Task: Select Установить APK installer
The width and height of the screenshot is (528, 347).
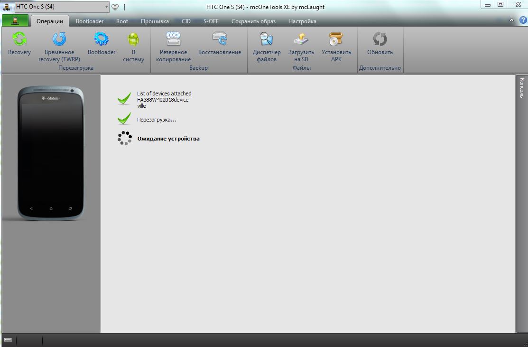Action: pyautogui.click(x=336, y=46)
